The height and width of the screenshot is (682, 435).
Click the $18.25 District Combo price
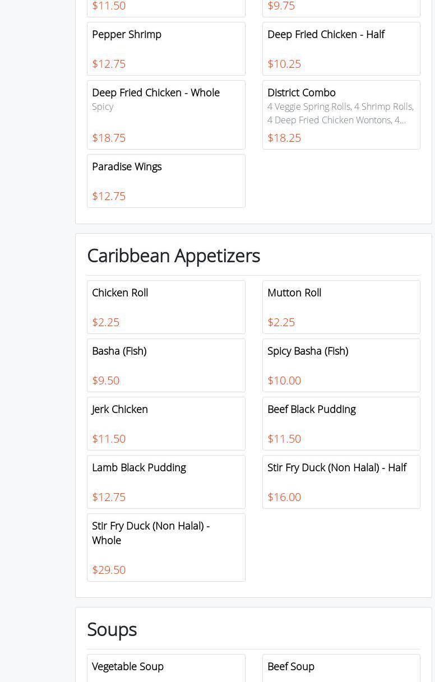tap(284, 138)
